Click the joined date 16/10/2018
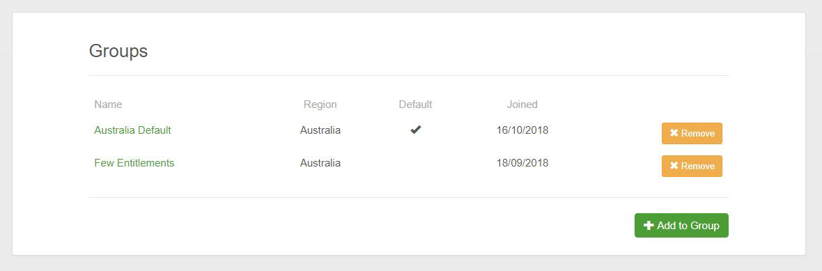 pos(522,130)
